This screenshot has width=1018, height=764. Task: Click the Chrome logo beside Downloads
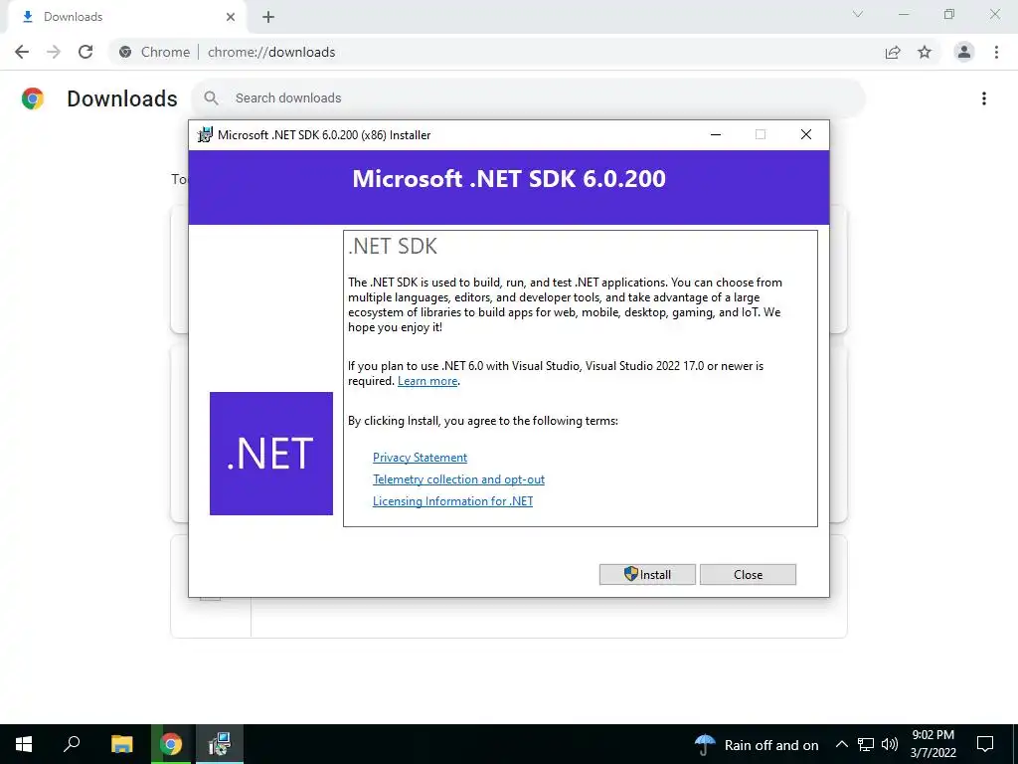click(x=33, y=98)
